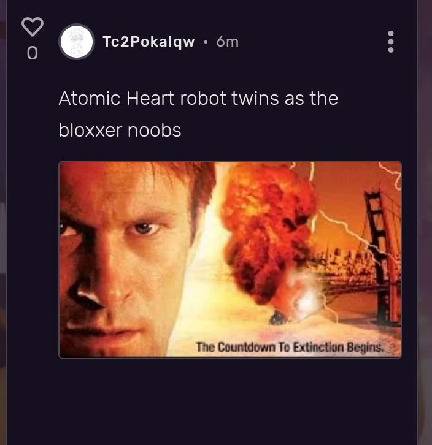Open the attached movie poster image
432x445 pixels.
point(230,259)
